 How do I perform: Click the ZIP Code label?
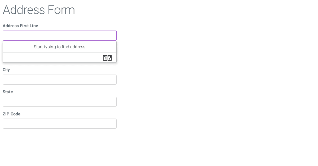pyautogui.click(x=11, y=114)
